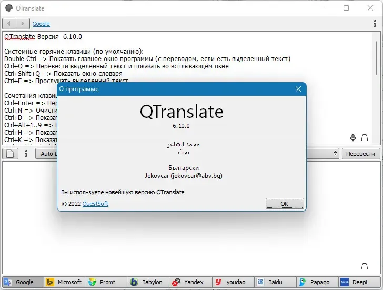Viewport: 383px width, 290px height.
Task: Open the Auto-Detect source language dropdown
Action: 46,154
